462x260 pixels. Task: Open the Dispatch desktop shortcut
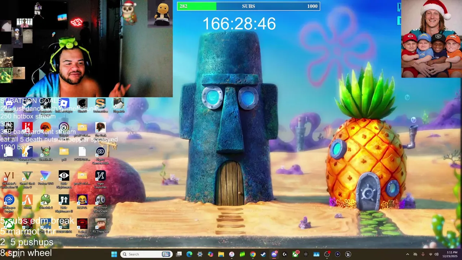[119, 105]
